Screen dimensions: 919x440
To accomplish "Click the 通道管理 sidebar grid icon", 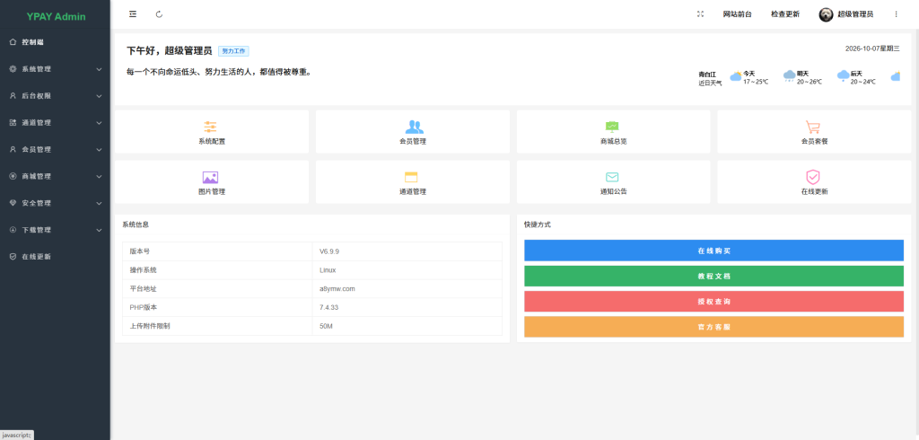I will 13,123.
